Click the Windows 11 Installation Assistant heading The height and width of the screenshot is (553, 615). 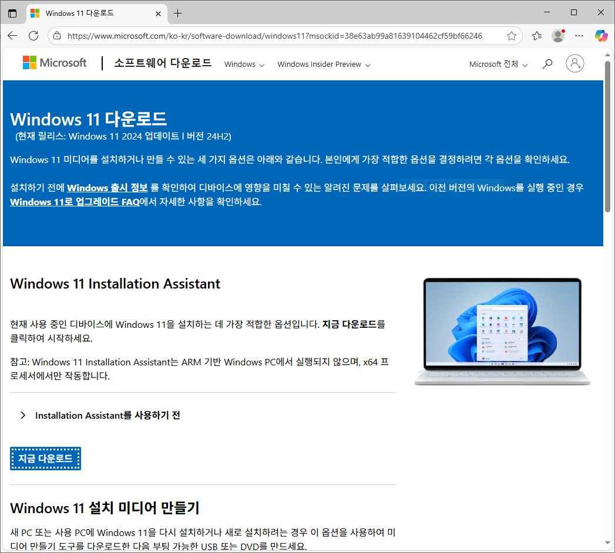tap(115, 284)
